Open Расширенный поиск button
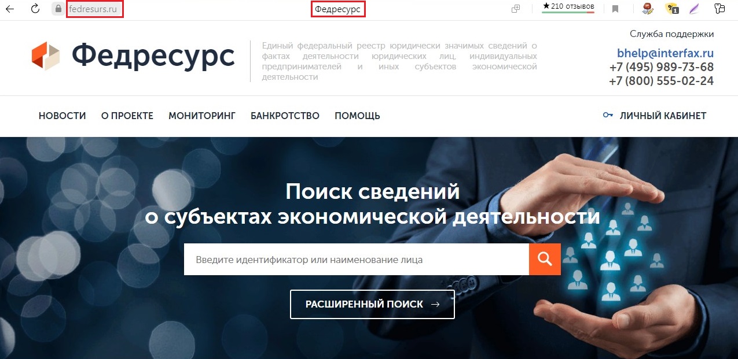738x359 pixels. (372, 304)
